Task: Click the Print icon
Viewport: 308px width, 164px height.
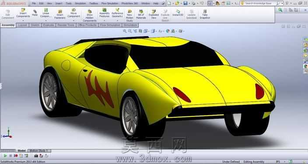Action: point(193,3)
